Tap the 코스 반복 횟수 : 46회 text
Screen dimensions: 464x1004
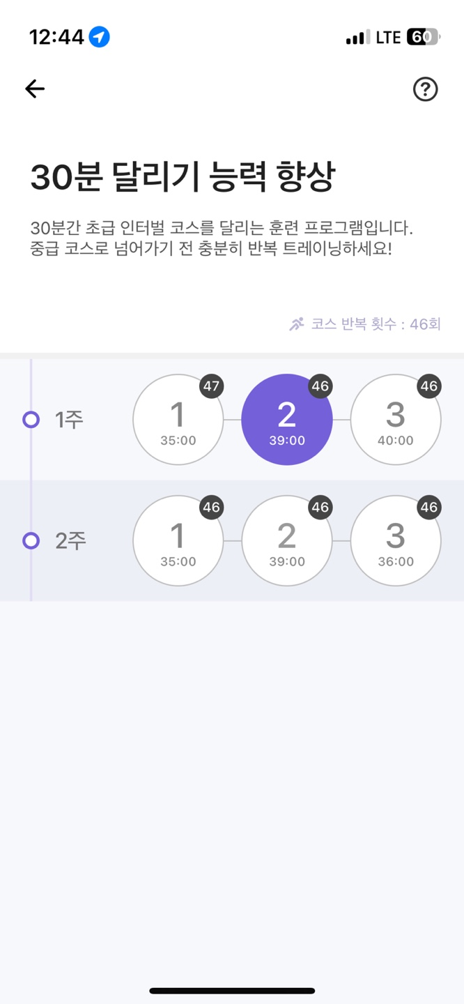coord(376,324)
